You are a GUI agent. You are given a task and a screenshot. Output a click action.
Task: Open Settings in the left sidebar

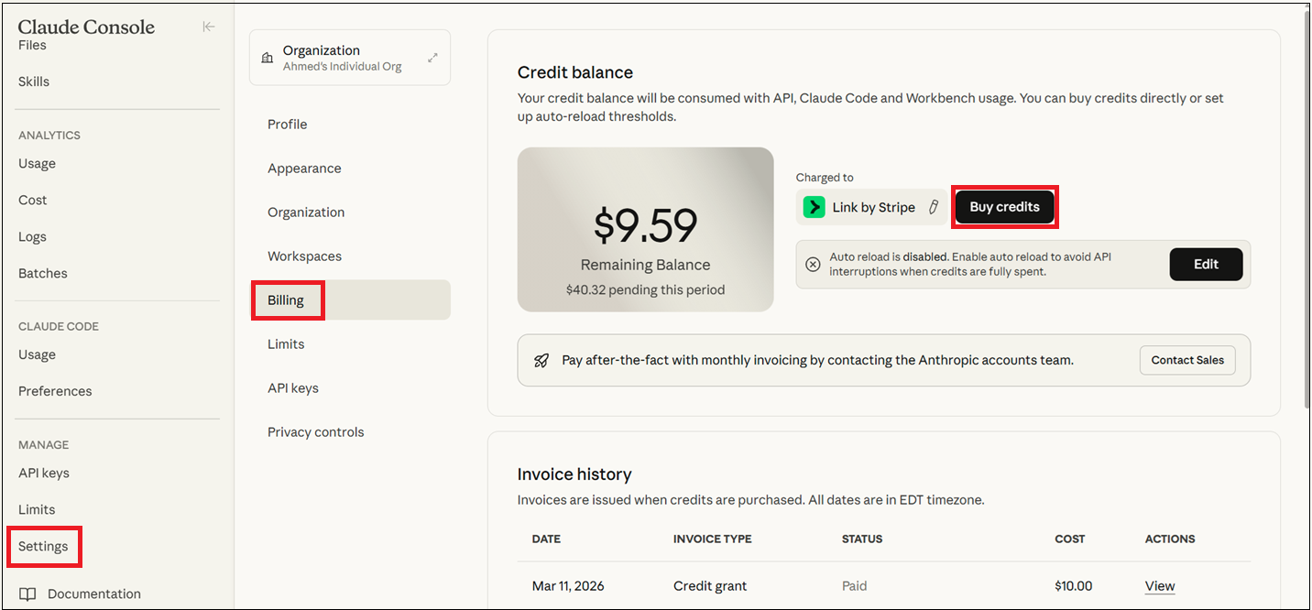pyautogui.click(x=43, y=547)
